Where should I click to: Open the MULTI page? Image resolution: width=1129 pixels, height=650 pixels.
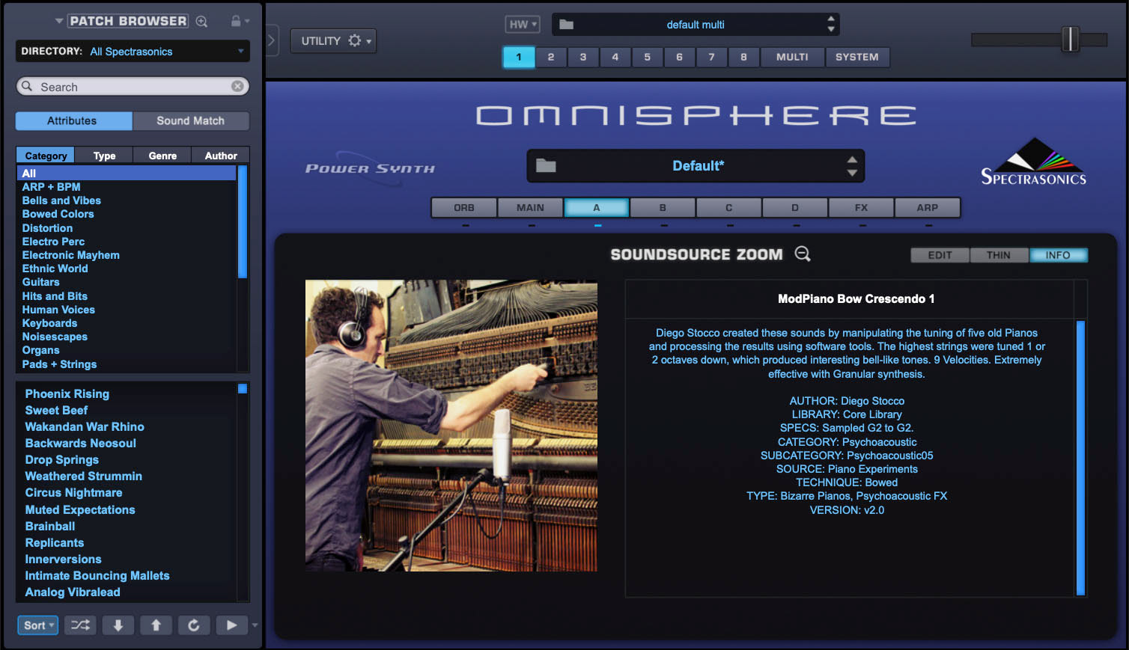pos(792,57)
